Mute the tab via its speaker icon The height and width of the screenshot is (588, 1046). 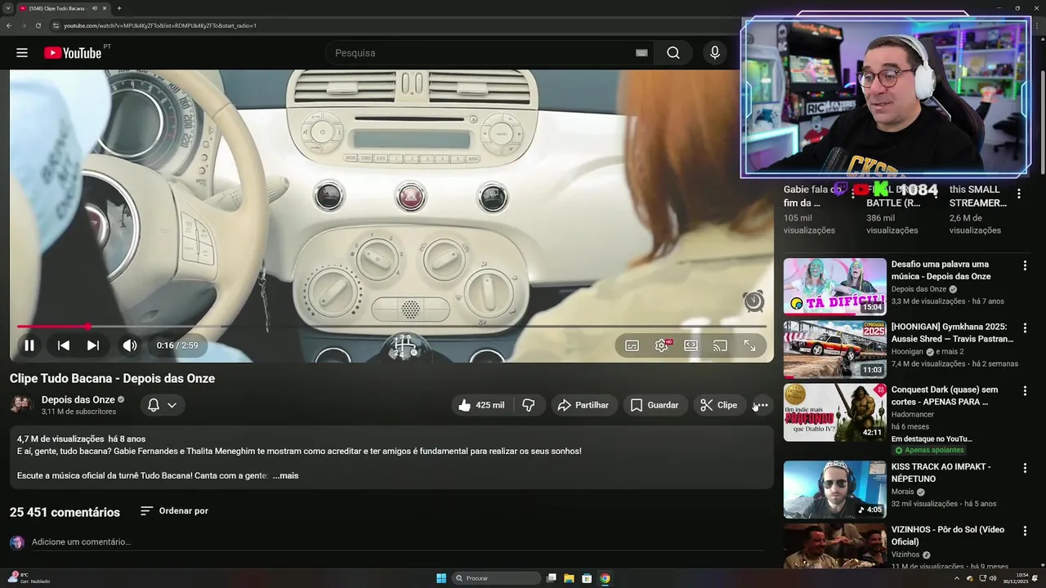point(95,8)
